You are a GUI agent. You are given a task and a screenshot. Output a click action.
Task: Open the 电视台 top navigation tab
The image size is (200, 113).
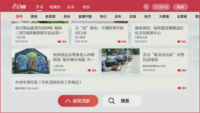55,7
